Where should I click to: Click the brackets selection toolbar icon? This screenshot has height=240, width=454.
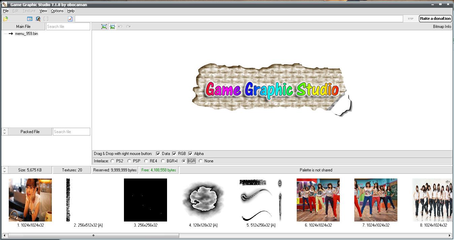pyautogui.click(x=46, y=19)
